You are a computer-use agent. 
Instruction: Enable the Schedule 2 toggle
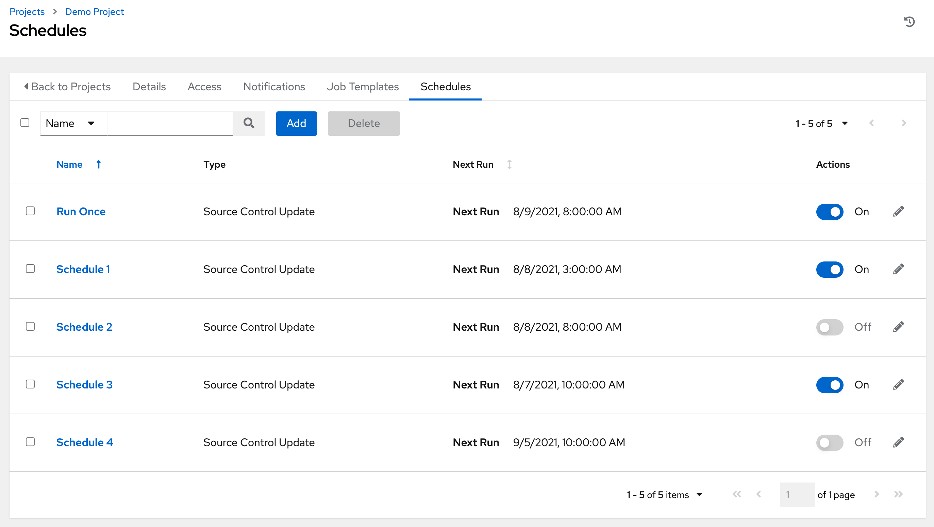830,327
